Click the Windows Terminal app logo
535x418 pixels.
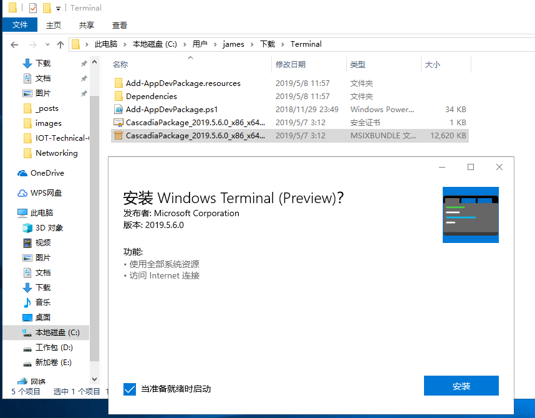(x=471, y=215)
